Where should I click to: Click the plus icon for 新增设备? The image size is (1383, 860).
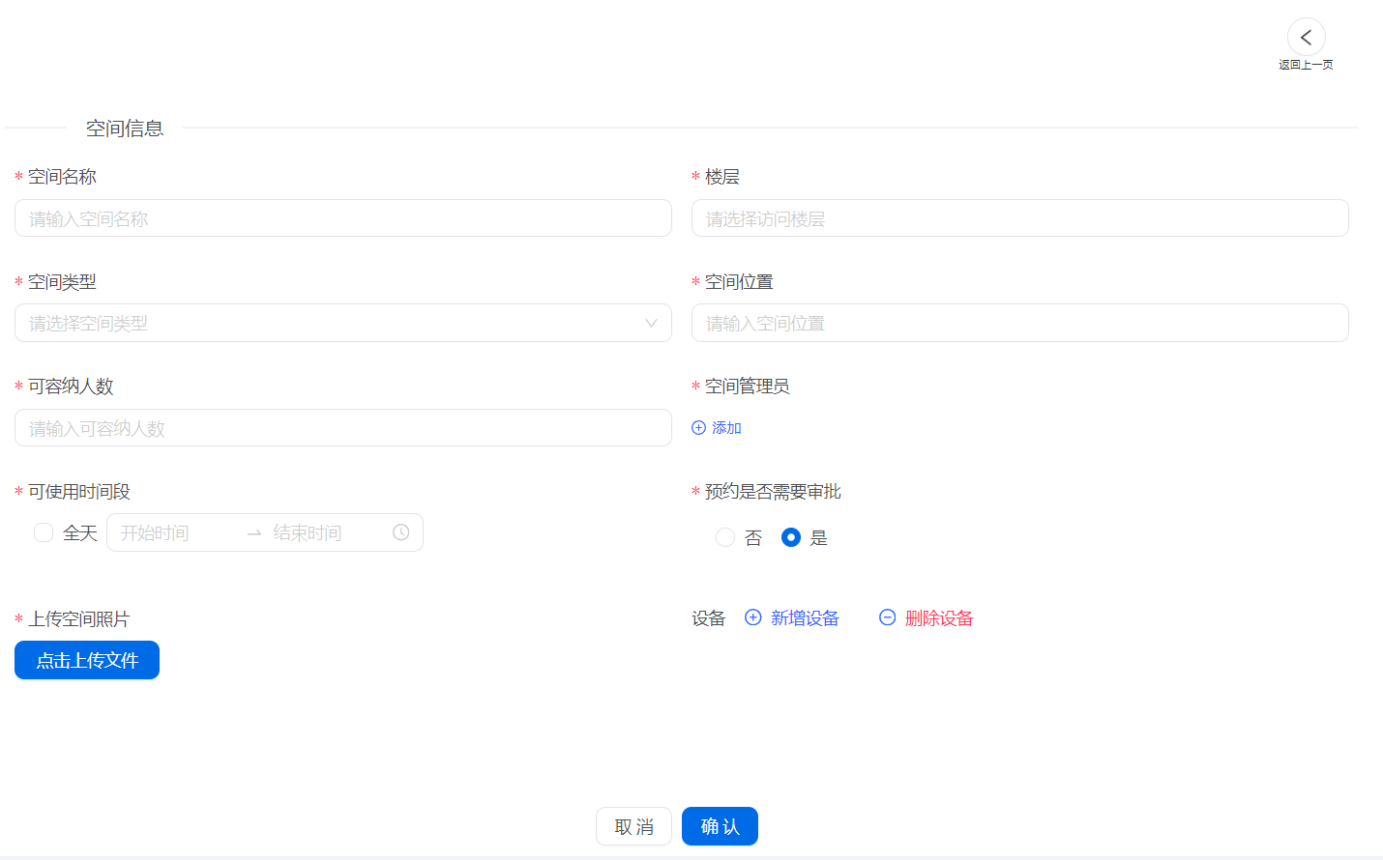(x=752, y=617)
